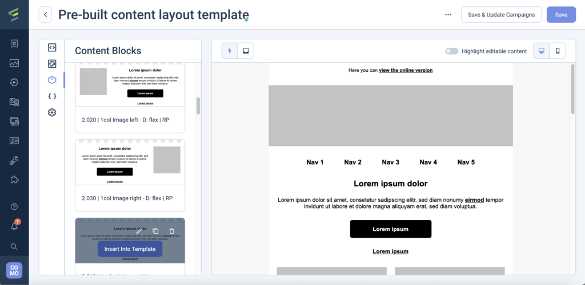Select the 1col Image left block thumbnail
This screenshot has height=285, width=585.
(130, 84)
